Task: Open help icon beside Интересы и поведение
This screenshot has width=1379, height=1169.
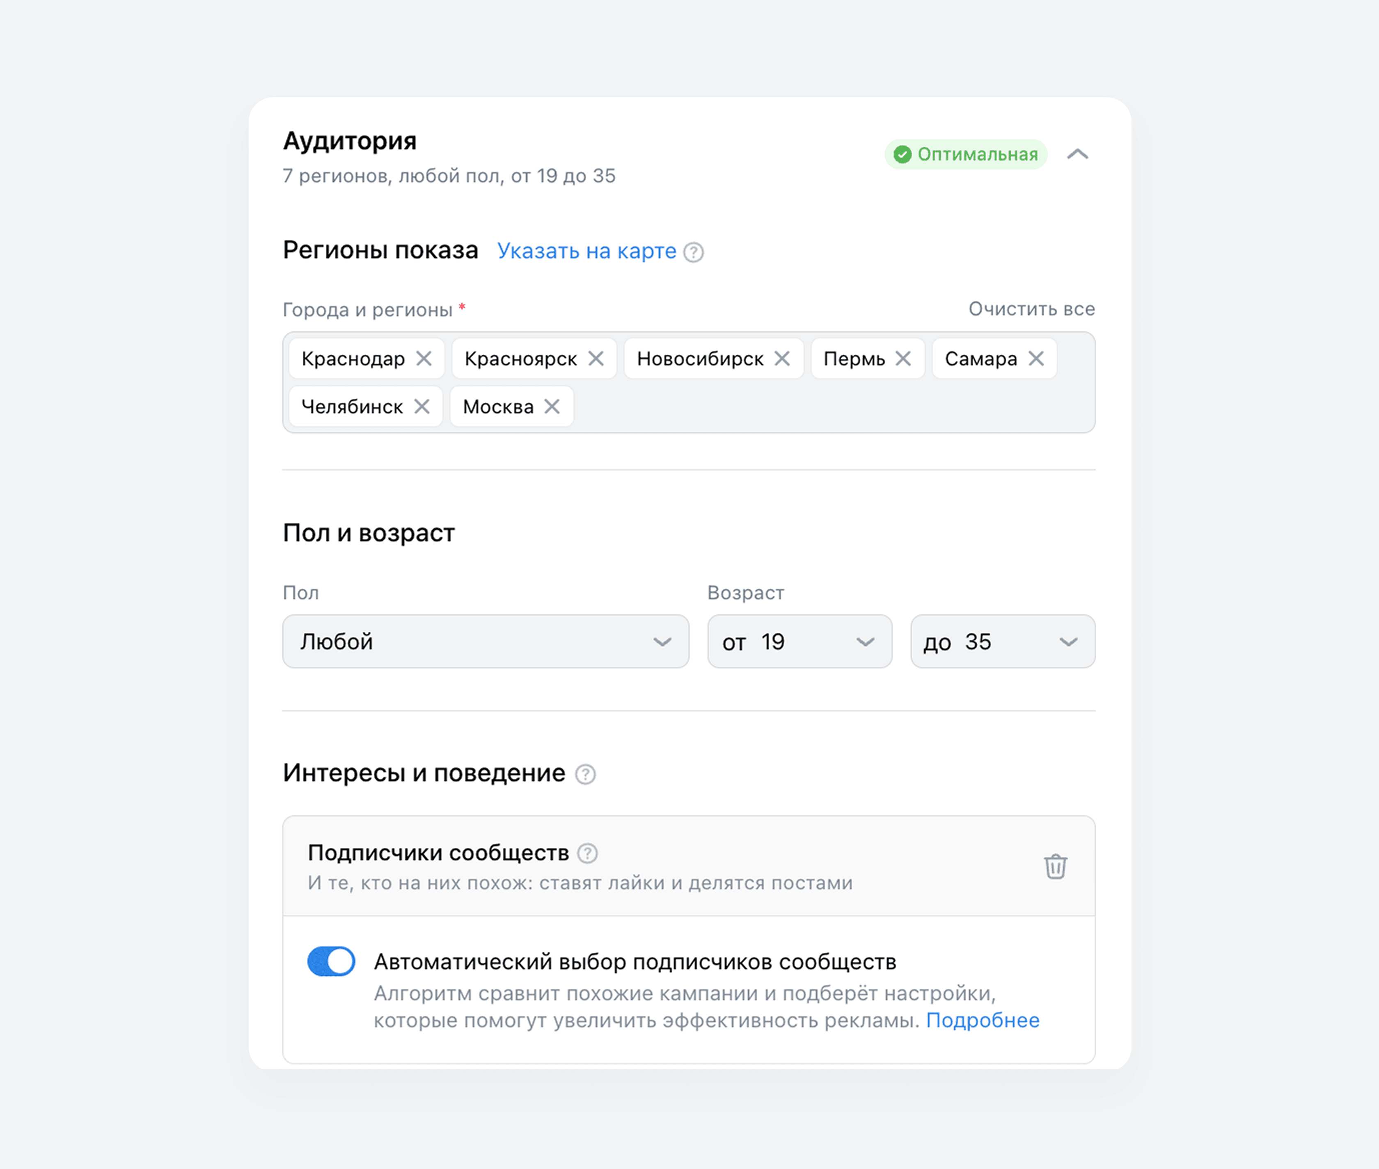Action: 584,773
